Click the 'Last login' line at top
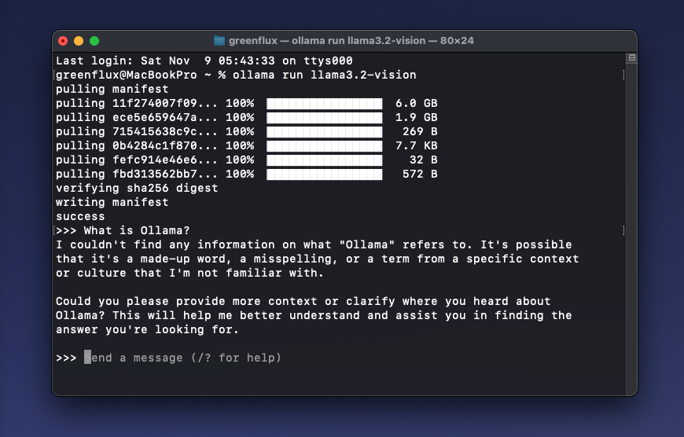The width and height of the screenshot is (684, 437). pos(204,61)
